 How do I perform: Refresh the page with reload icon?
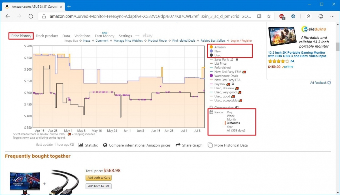pos(31,16)
